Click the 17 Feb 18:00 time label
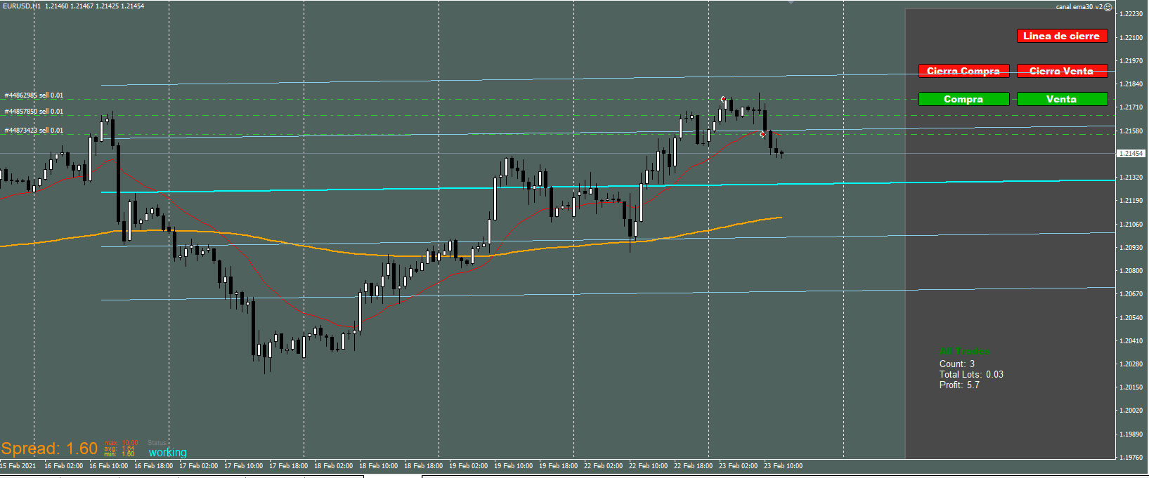Screen dimensions: 1149x478 (288, 465)
